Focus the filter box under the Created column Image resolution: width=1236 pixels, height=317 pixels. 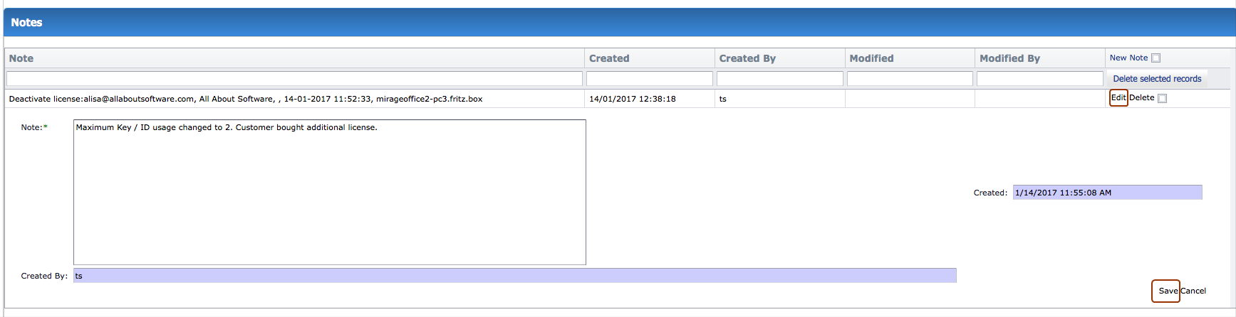(x=649, y=79)
